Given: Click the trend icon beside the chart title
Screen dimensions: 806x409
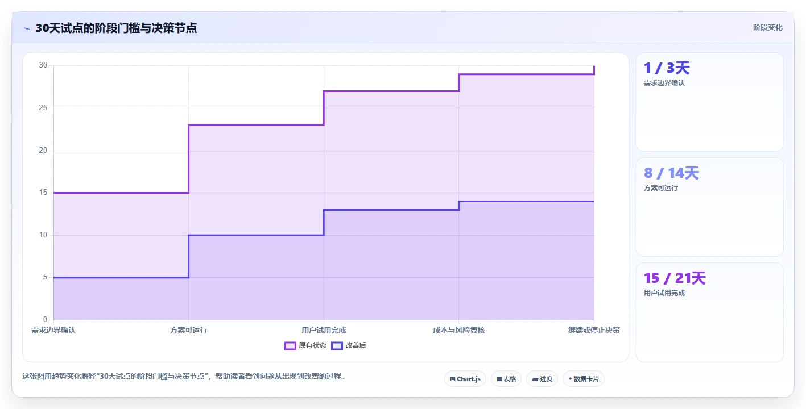Looking at the screenshot, I should 27,28.
